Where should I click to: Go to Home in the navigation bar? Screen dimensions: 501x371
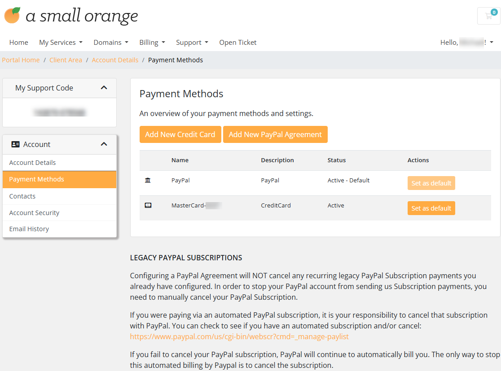18,43
